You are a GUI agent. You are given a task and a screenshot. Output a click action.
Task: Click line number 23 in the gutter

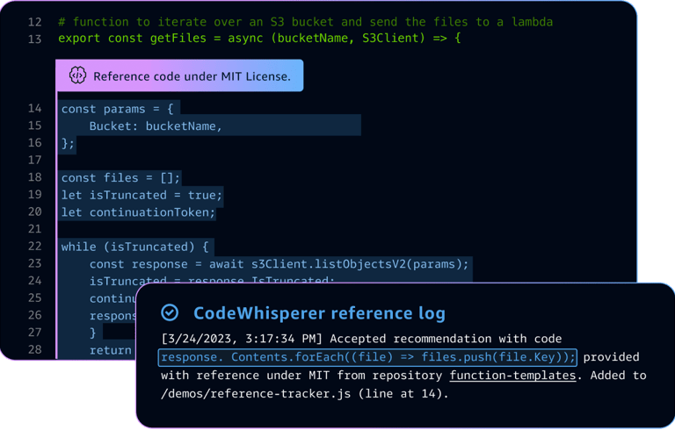tap(35, 263)
